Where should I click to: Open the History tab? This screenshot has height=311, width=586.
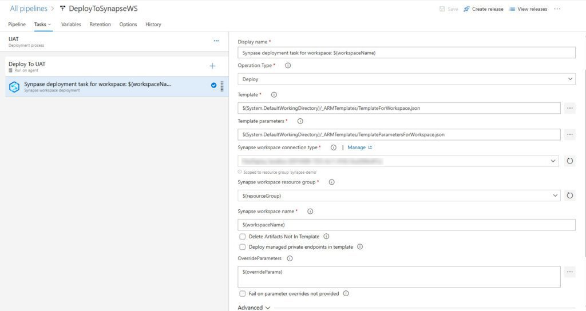[x=153, y=24]
